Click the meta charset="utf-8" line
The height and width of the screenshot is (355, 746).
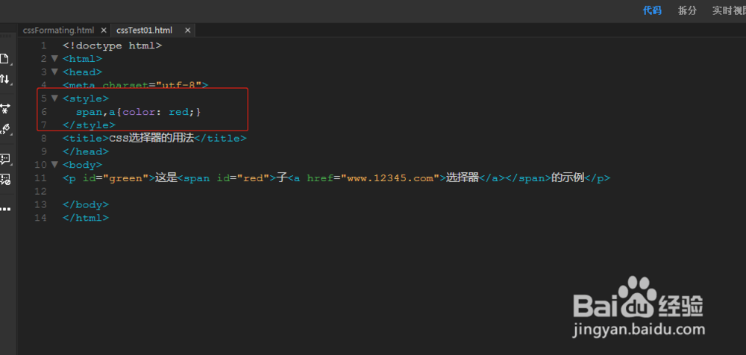click(136, 86)
